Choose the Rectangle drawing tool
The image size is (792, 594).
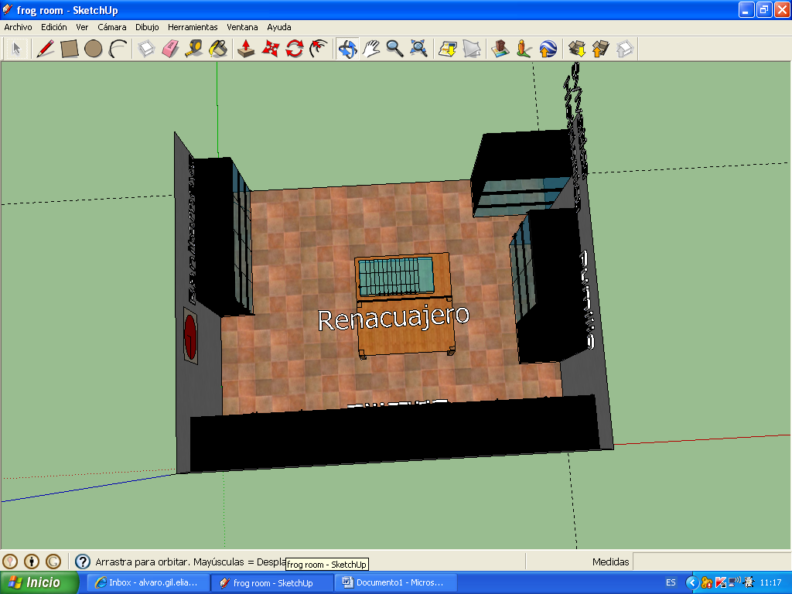(x=70, y=49)
